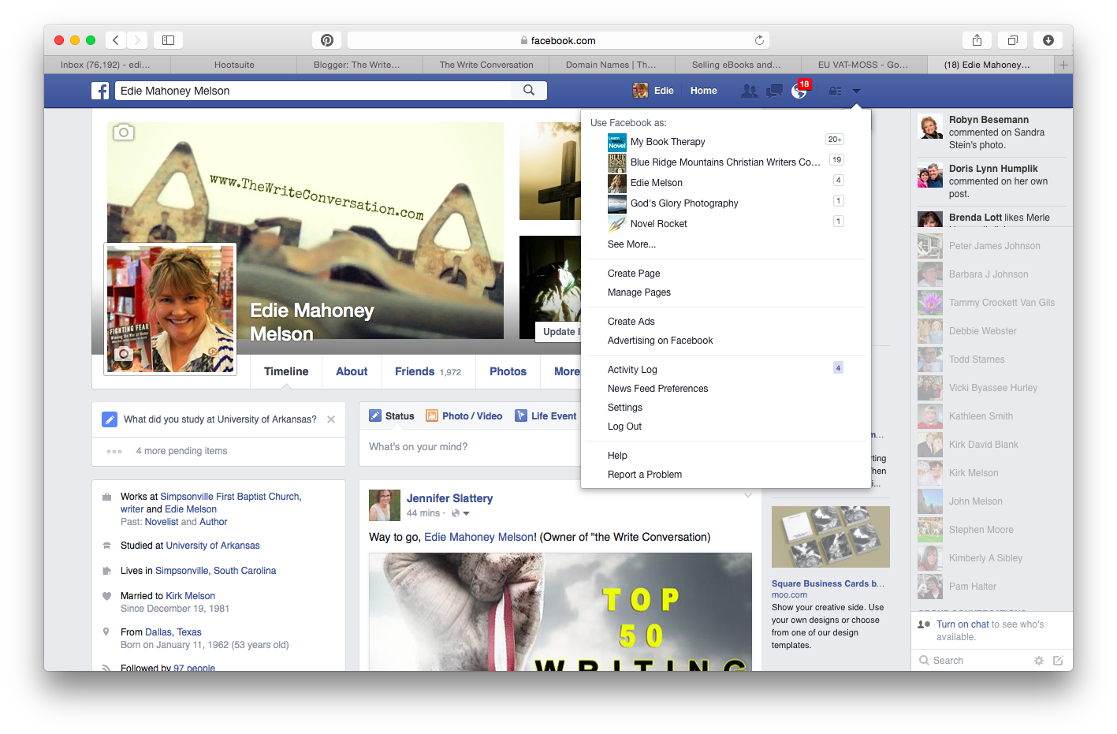Click the Facebook logo icon
This screenshot has height=734, width=1117.
[100, 91]
